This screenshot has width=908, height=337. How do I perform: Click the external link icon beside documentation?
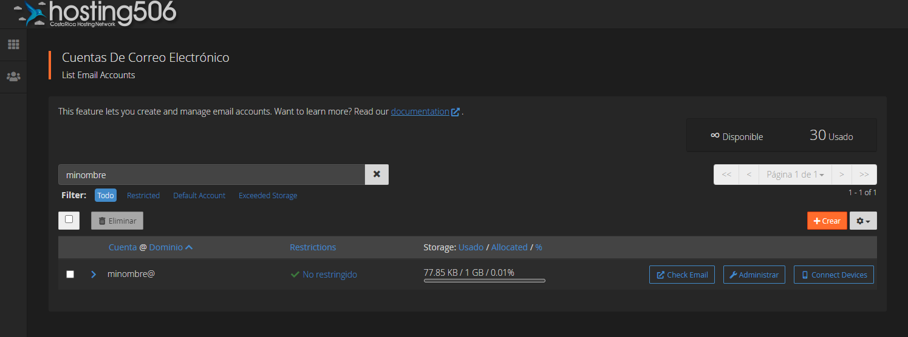(456, 112)
